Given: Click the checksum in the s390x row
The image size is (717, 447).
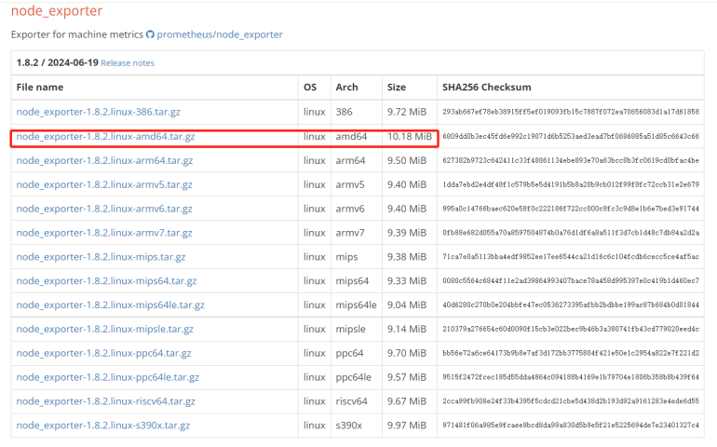Looking at the screenshot, I should [571, 425].
